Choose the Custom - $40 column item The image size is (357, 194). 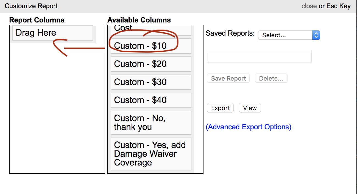(x=151, y=100)
